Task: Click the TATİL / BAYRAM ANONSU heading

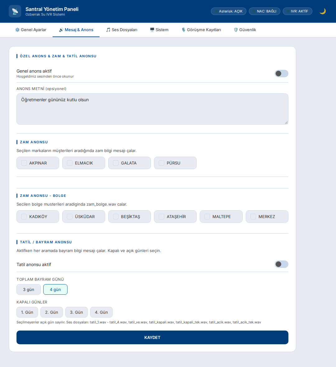Action: coord(46,242)
